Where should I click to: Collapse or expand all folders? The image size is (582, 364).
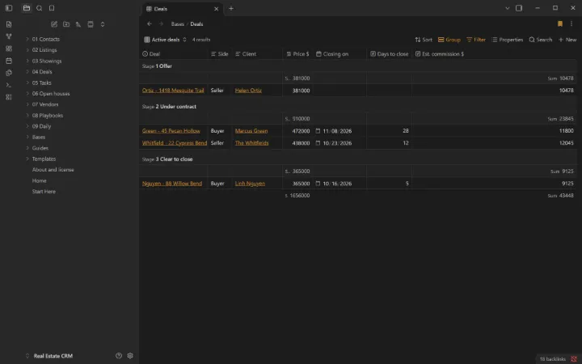(x=103, y=24)
